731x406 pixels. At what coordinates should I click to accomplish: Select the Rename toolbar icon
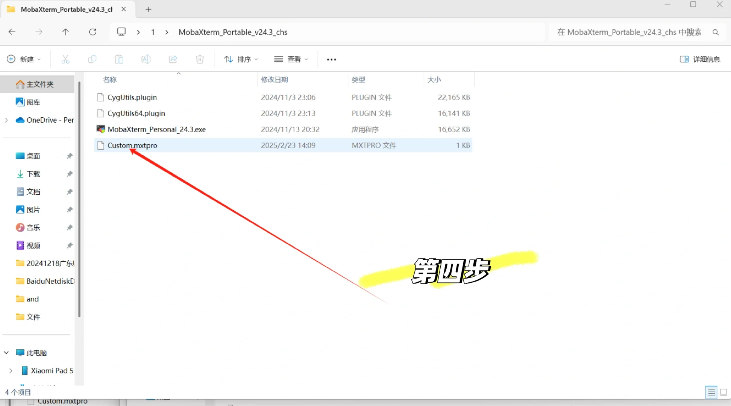click(x=146, y=59)
